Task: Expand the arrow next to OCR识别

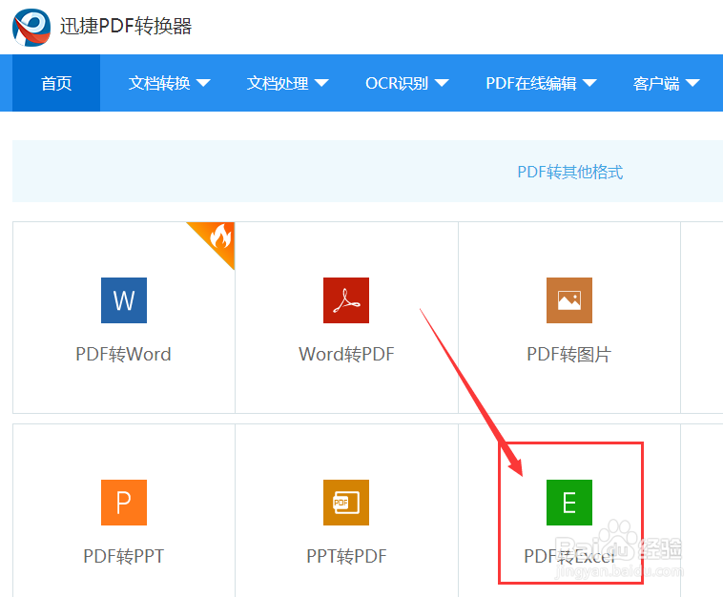Action: coord(442,83)
